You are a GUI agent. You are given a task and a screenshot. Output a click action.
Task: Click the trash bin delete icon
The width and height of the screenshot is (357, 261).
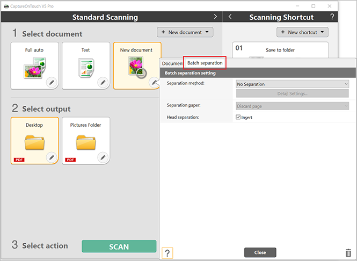coord(348,253)
